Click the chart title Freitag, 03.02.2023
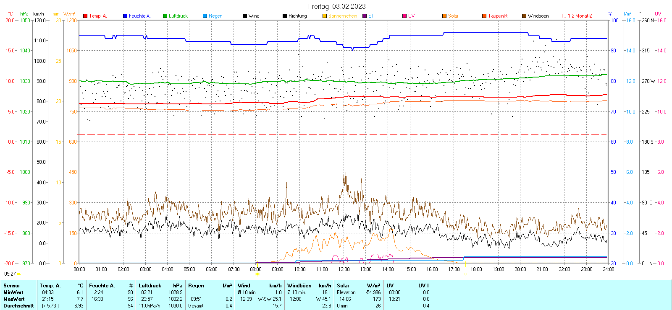Image resolution: width=672 pixels, height=310 pixels. coord(336,6)
